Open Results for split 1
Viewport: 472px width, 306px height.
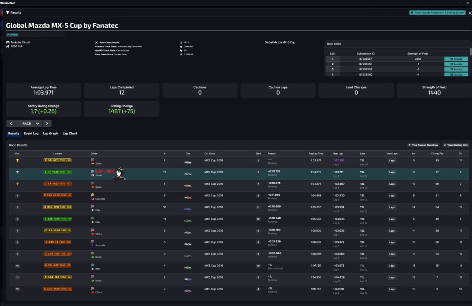(x=456, y=59)
